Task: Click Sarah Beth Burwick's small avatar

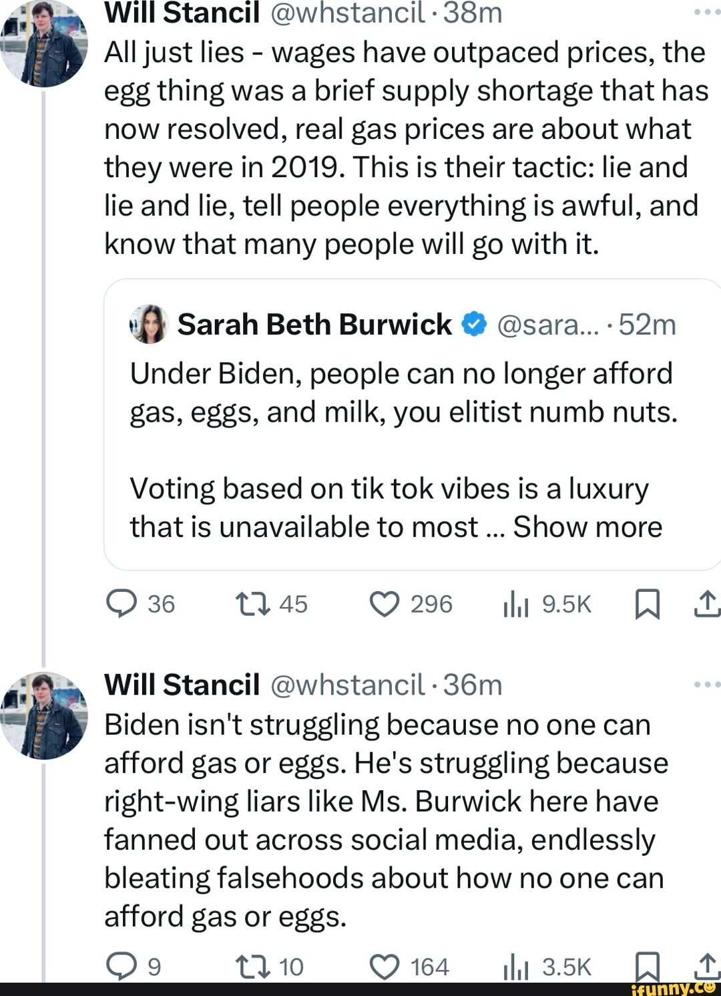Action: click(x=150, y=325)
